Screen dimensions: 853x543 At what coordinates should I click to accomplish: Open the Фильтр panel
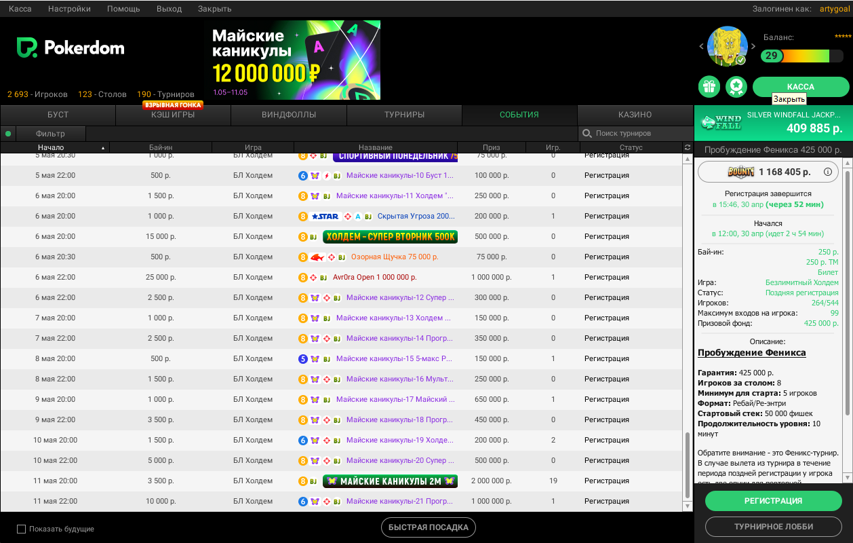[x=51, y=134]
